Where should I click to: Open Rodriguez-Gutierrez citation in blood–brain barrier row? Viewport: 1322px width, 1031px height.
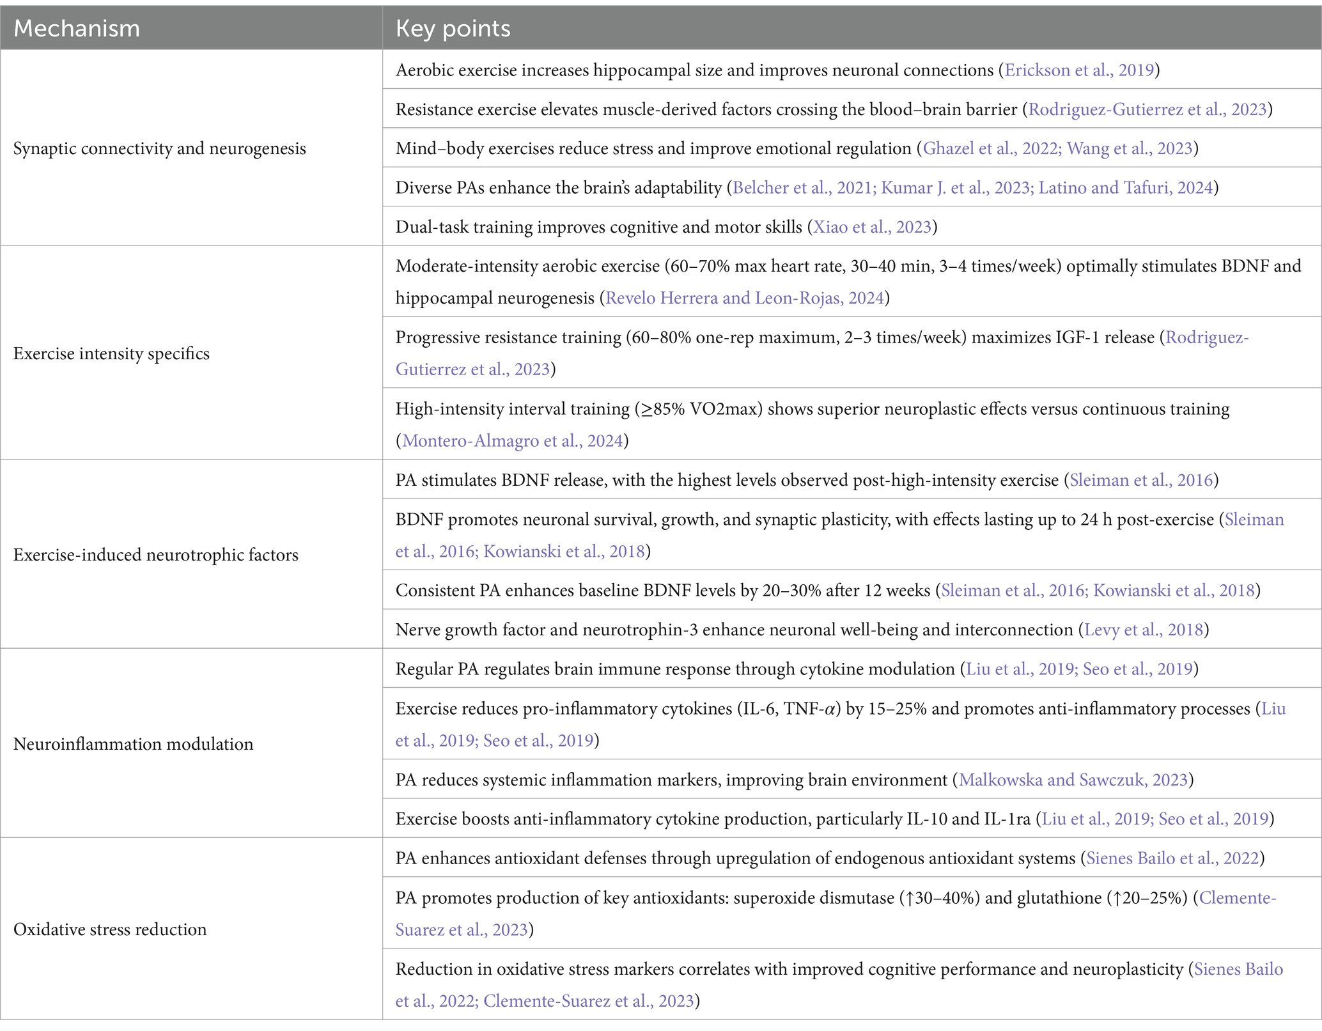click(x=1147, y=109)
